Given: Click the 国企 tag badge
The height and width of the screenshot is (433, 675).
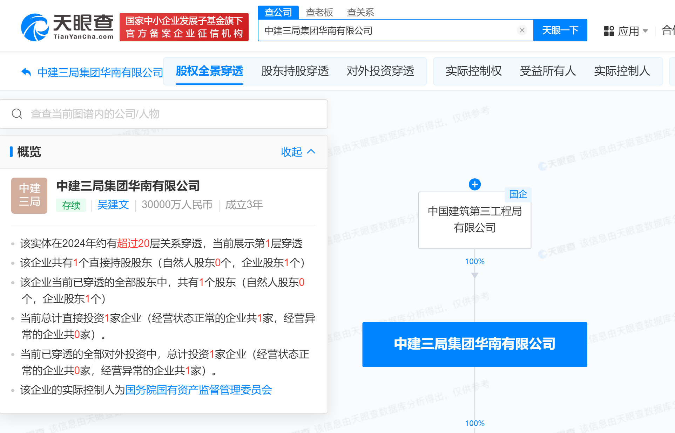Looking at the screenshot, I should [x=518, y=194].
